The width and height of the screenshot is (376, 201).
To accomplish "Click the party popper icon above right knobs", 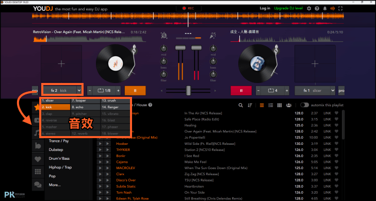I will 212,36.
